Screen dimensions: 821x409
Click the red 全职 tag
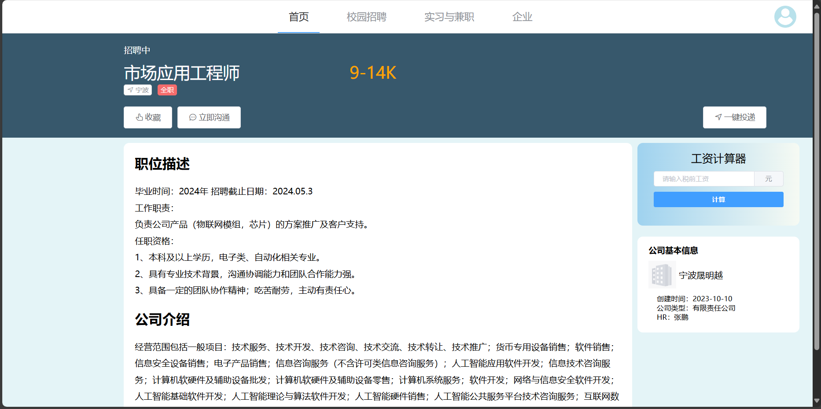click(x=167, y=90)
